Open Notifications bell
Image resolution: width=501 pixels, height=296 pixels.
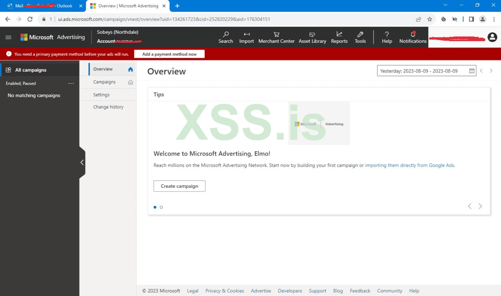click(x=413, y=37)
